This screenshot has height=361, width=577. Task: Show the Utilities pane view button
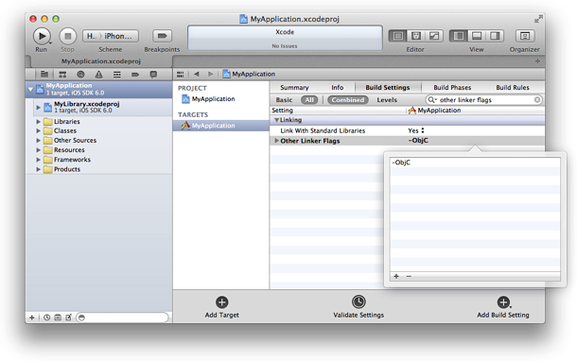click(x=495, y=36)
